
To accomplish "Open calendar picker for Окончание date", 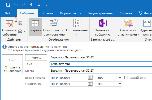I will (x=90, y=84).
